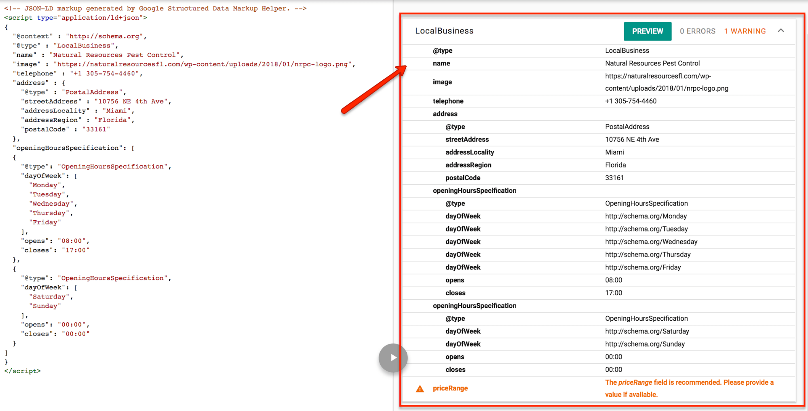Collapse the LocalBusiness result panel chevron
This screenshot has width=808, height=411.
(781, 31)
